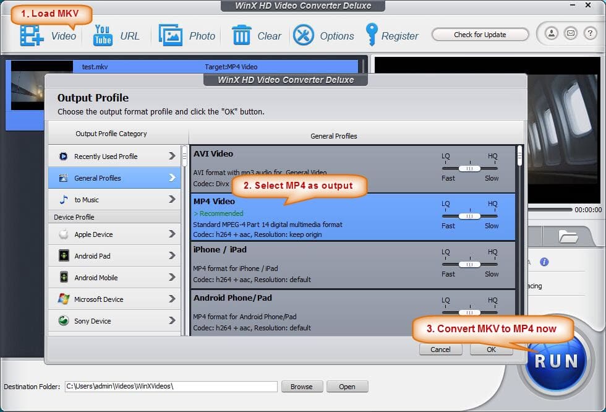This screenshot has width=606, height=412.
Task: Click the OK button
Action: pyautogui.click(x=491, y=350)
